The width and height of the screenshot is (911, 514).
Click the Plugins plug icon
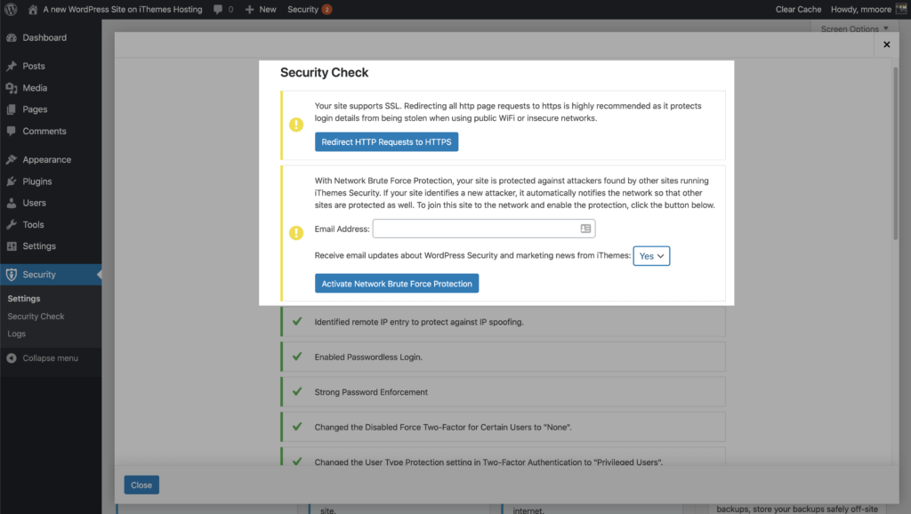(x=12, y=181)
